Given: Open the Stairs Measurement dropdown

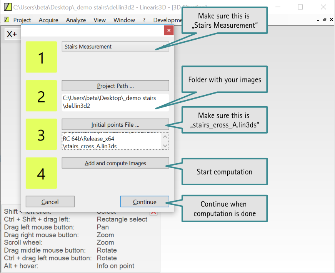Looking at the screenshot, I should (x=115, y=47).
